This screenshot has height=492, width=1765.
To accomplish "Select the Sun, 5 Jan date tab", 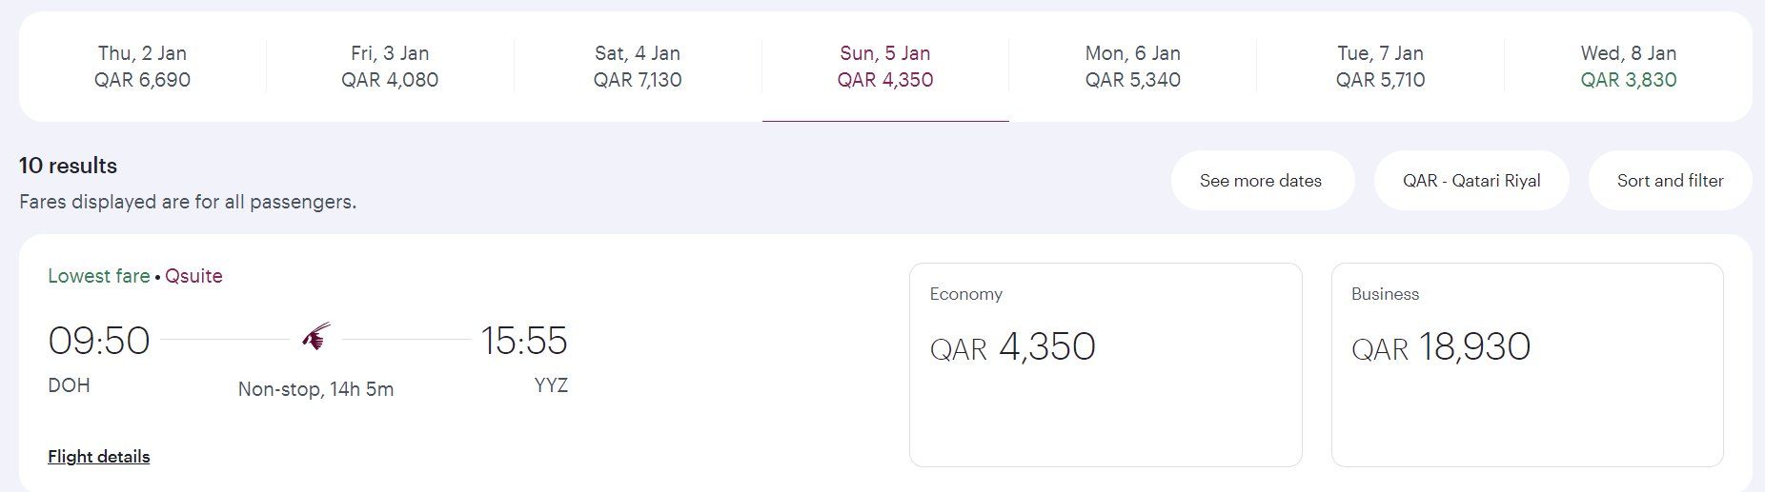I will coord(885,67).
